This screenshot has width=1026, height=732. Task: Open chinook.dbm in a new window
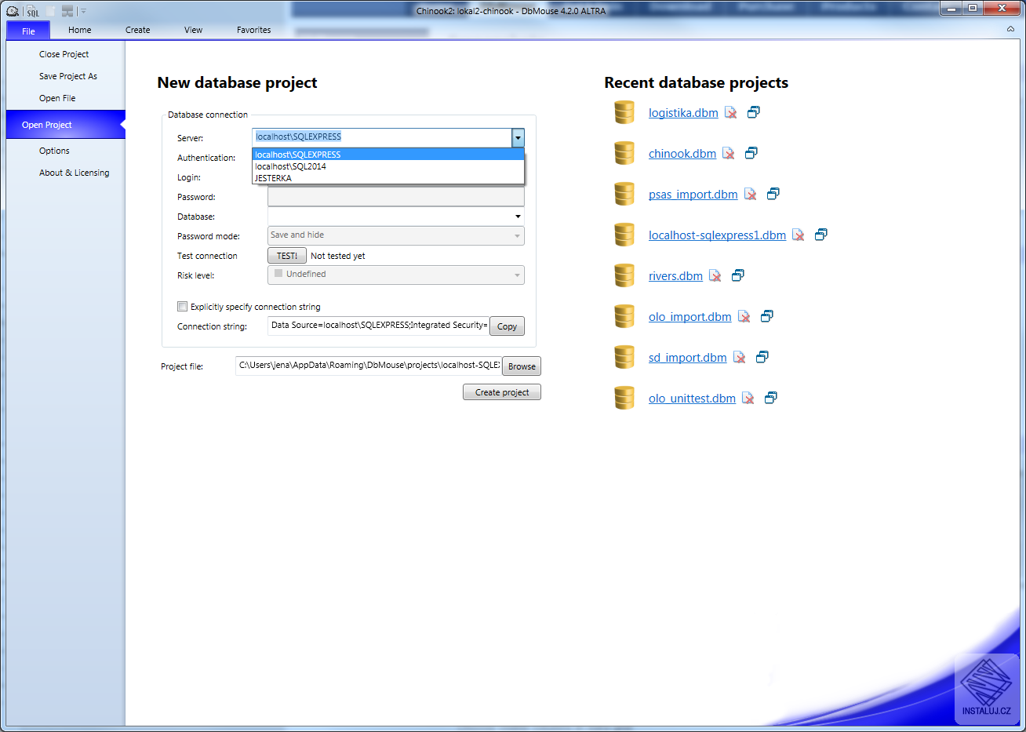pyautogui.click(x=751, y=153)
